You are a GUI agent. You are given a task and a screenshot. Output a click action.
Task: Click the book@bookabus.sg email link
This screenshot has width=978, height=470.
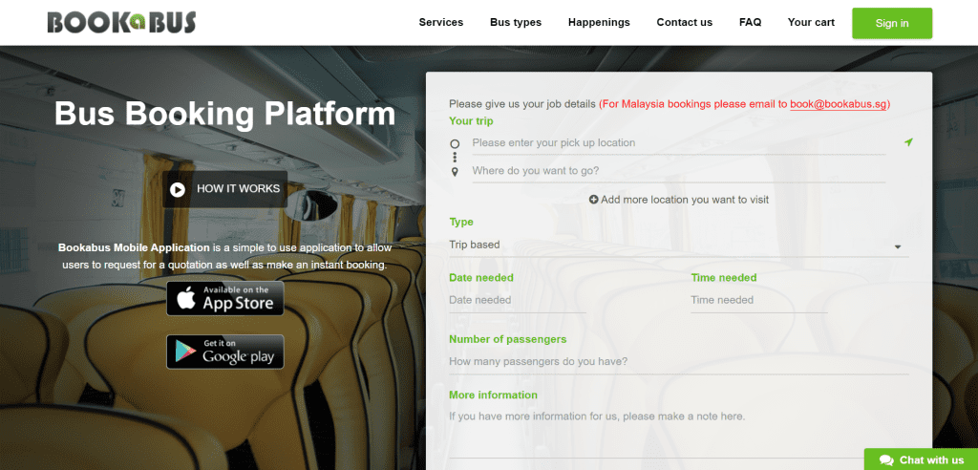839,104
